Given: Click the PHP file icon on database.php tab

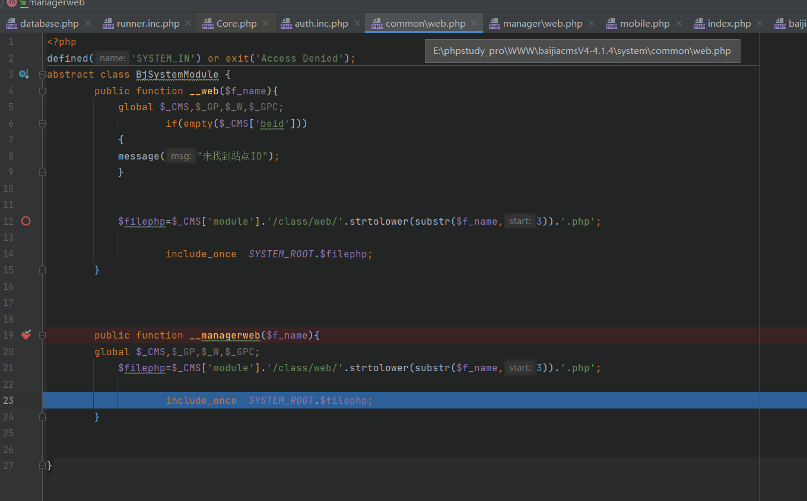Looking at the screenshot, I should [x=11, y=24].
